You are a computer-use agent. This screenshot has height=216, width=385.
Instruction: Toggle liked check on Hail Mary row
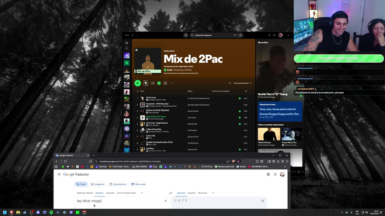point(240,149)
